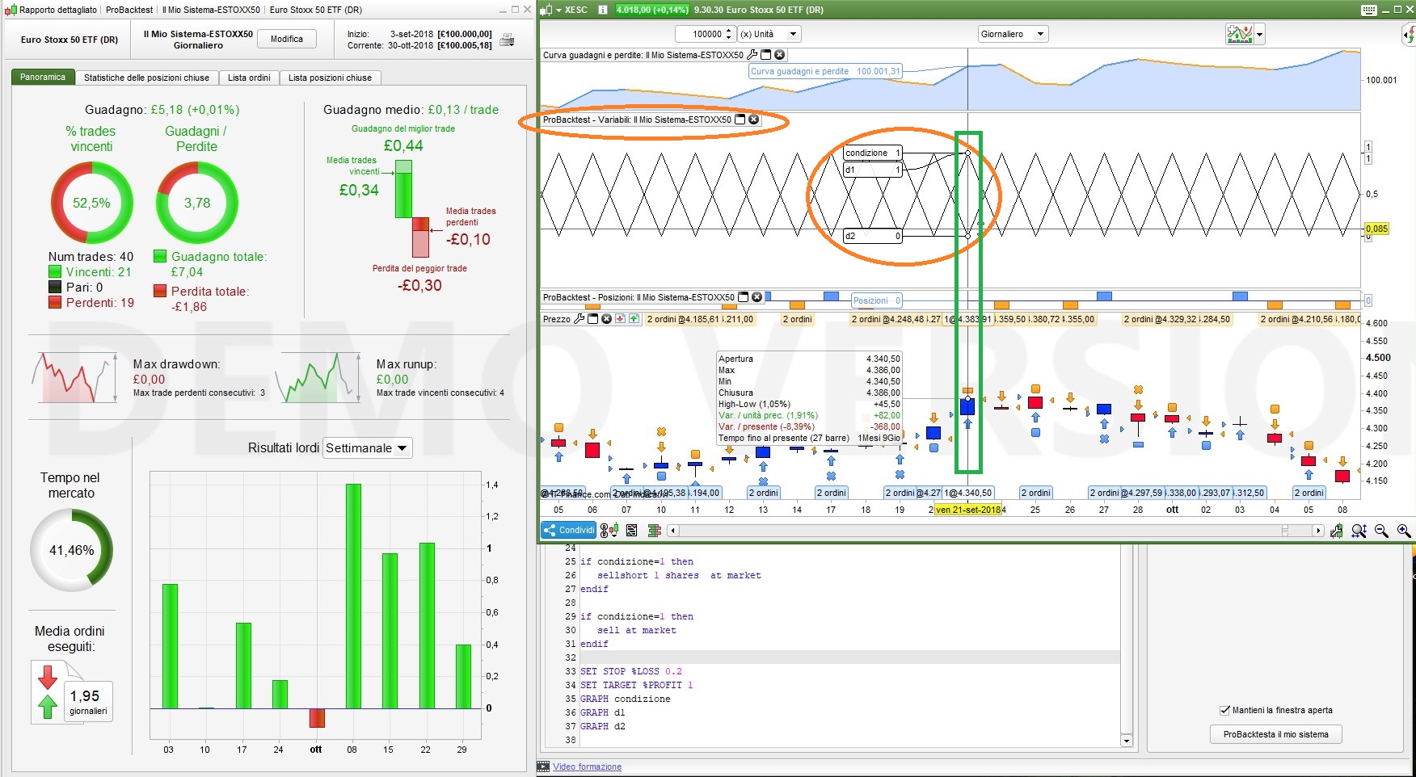Screen dimensions: 1416x777
Task: Open the order book icon in chart bottom toolbar
Action: (655, 531)
